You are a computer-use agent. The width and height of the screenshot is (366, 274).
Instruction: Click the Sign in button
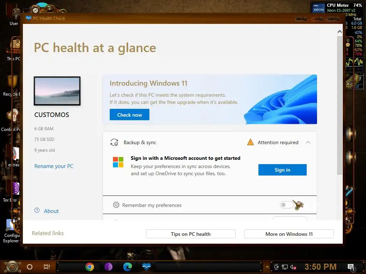pyautogui.click(x=282, y=170)
